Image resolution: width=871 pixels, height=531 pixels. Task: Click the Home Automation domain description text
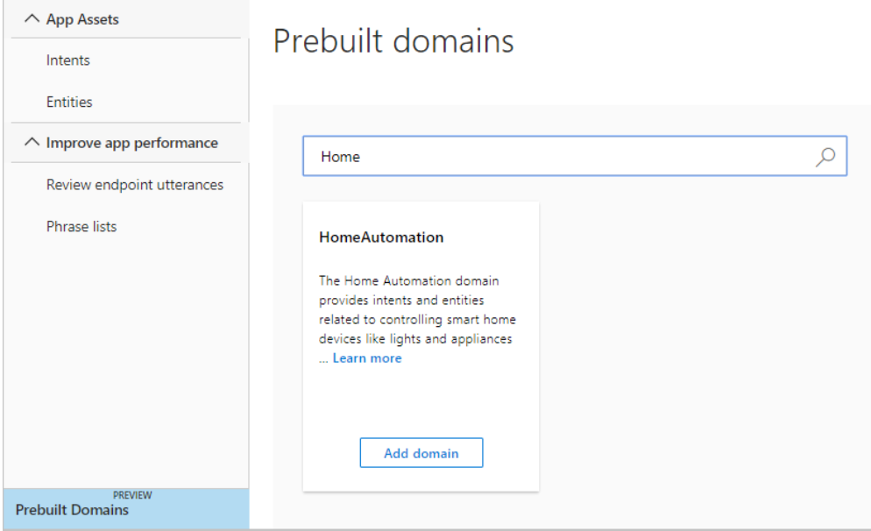pos(417,309)
